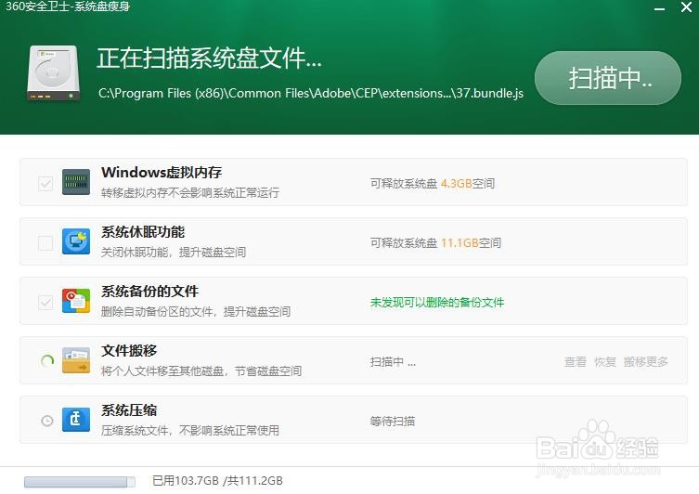This screenshot has width=699, height=494.
Task: Click the 系统备份的文件 colorful backup icon
Action: point(76,301)
